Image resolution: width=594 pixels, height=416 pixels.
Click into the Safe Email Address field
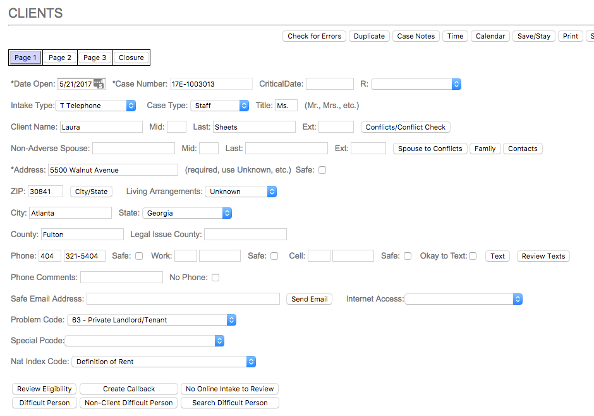pyautogui.click(x=183, y=299)
